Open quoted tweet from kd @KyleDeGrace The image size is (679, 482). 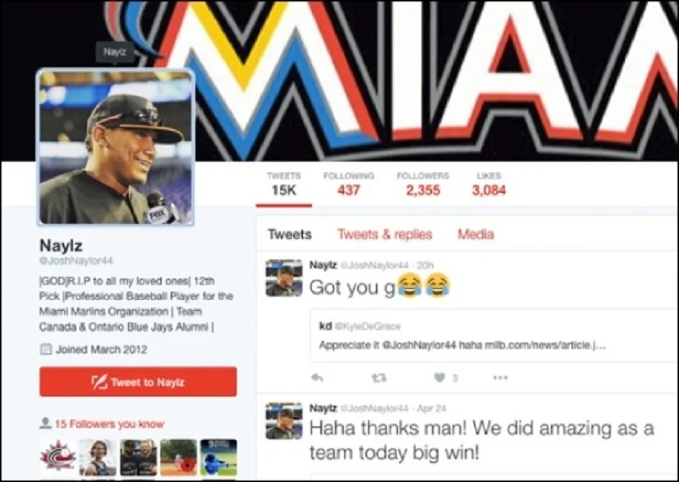(x=494, y=336)
